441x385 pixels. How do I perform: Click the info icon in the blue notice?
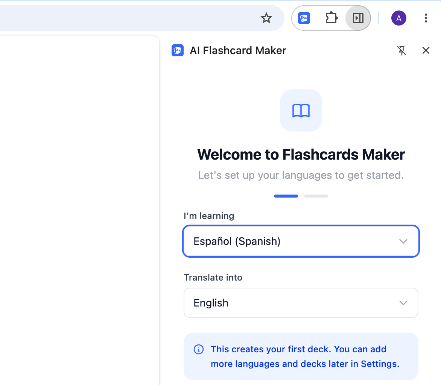click(x=199, y=349)
